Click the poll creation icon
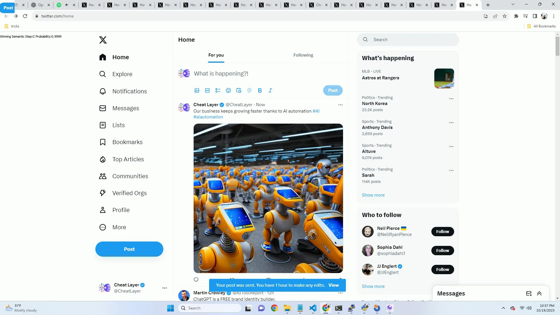The height and width of the screenshot is (315, 560). [x=217, y=90]
